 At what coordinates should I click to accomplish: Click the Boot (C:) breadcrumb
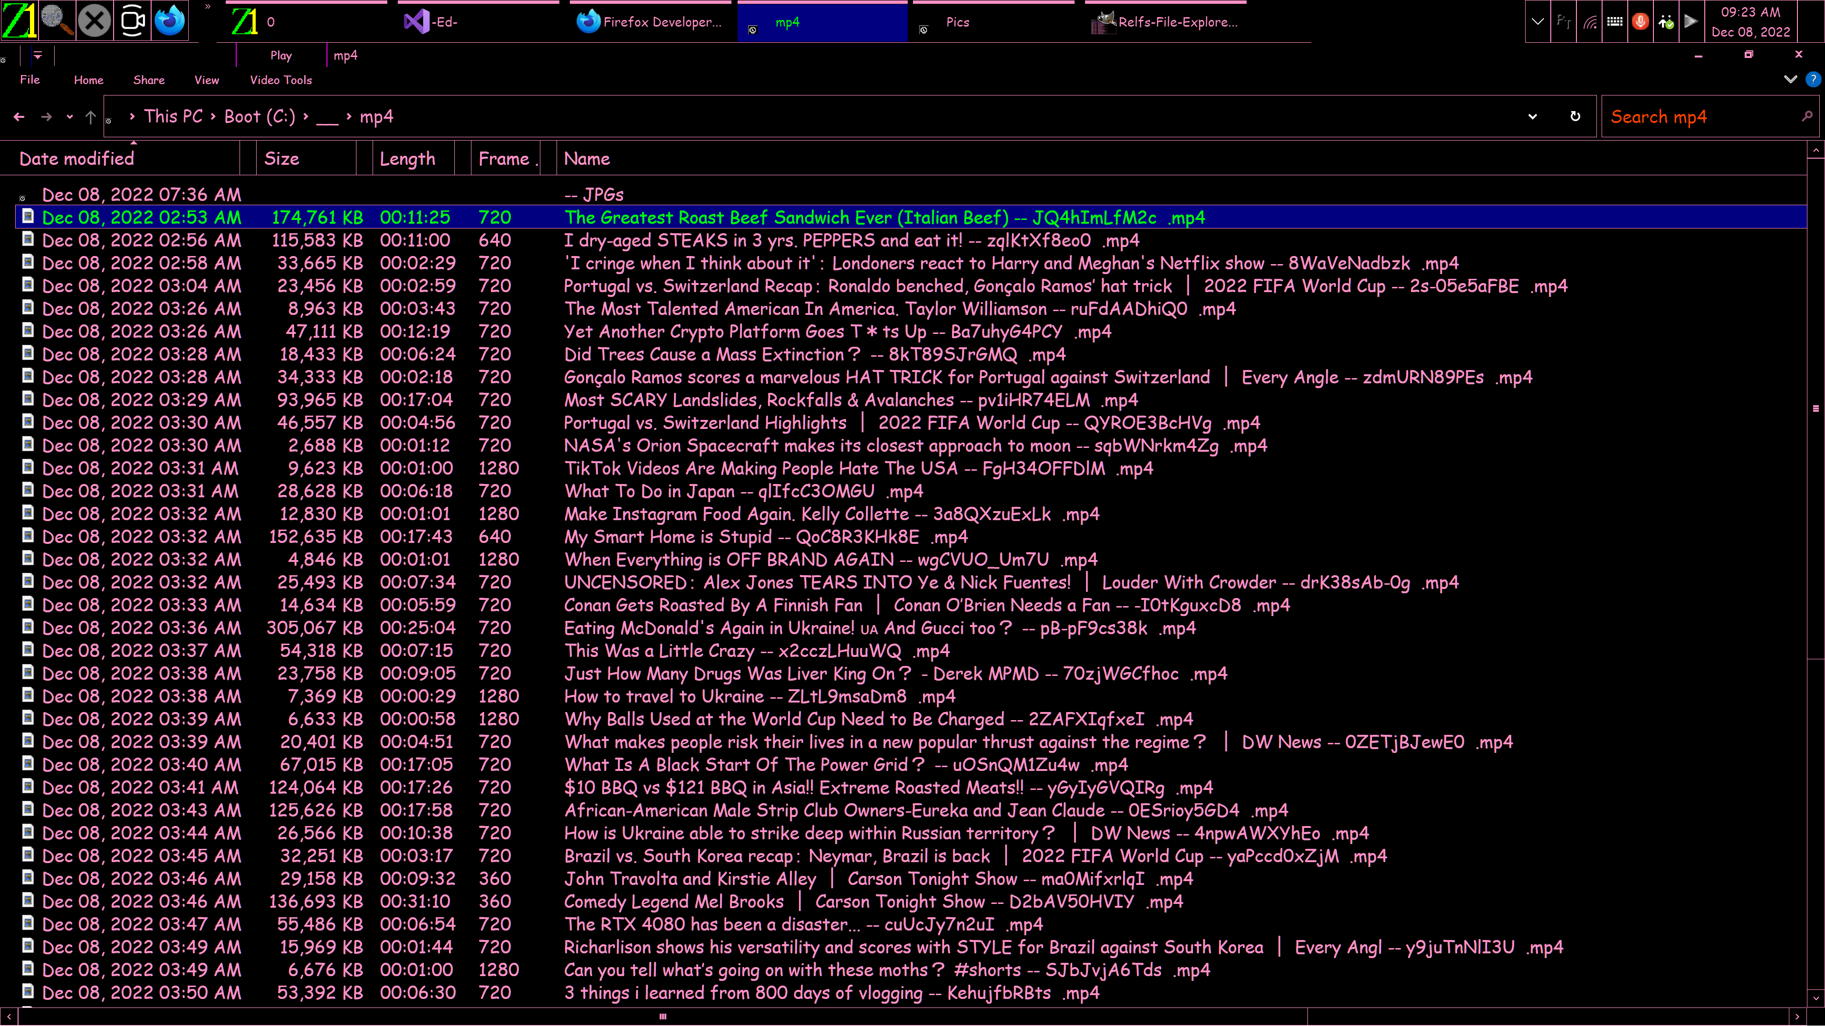coord(259,117)
